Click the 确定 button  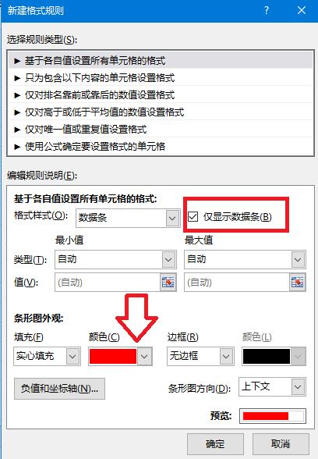pos(215,443)
